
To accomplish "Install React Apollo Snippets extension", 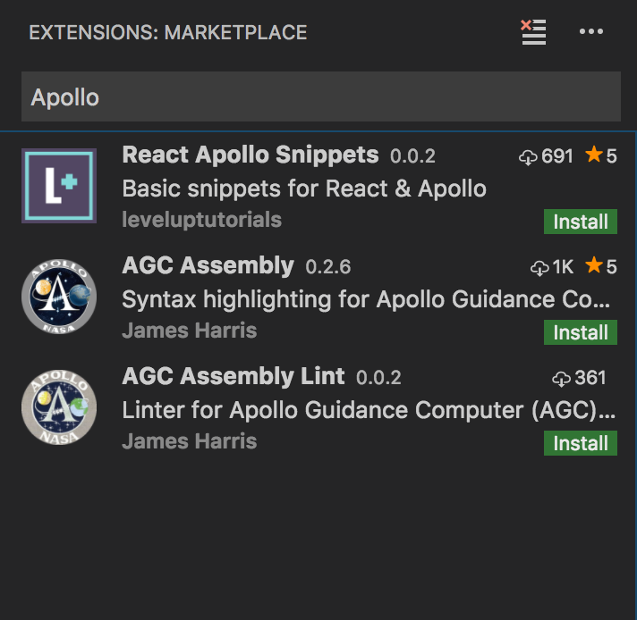I will coord(581,222).
